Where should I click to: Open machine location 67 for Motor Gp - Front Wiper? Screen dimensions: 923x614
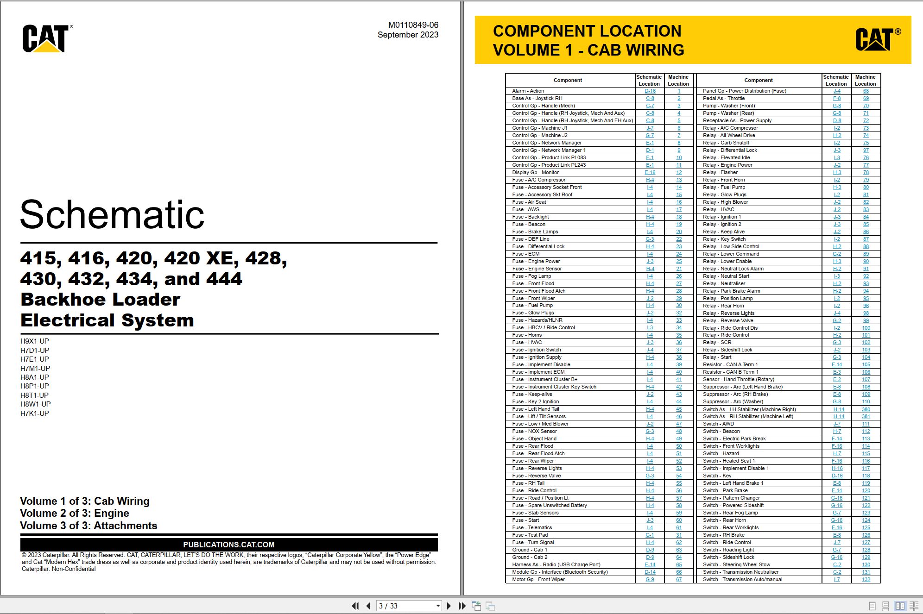[679, 580]
